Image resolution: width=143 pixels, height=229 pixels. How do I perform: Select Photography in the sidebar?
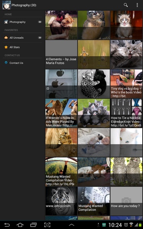tap(22, 22)
